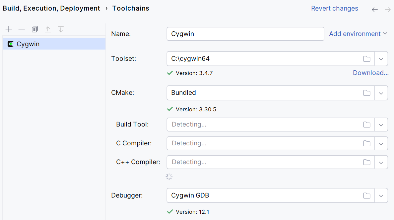Image resolution: width=394 pixels, height=220 pixels.
Task: Browse for a Toolset path via its folder icon
Action: point(367,58)
